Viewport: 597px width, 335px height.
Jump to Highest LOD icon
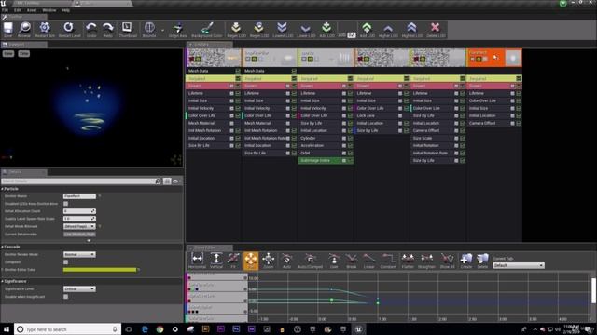tap(411, 29)
